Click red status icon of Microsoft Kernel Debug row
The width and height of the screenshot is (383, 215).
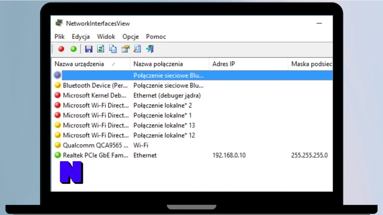(57, 95)
